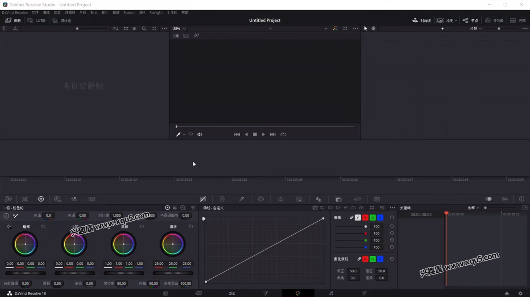Screen dimensions: 530x297
Task: Open the curves options three-dots menu
Action: tap(392, 208)
